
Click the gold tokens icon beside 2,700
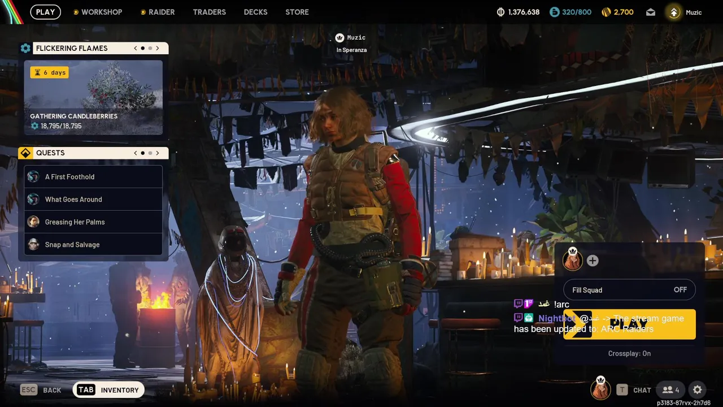coord(606,12)
